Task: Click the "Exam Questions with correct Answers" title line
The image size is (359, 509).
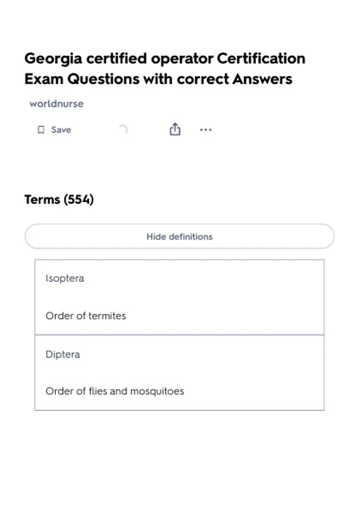Action: tap(158, 79)
